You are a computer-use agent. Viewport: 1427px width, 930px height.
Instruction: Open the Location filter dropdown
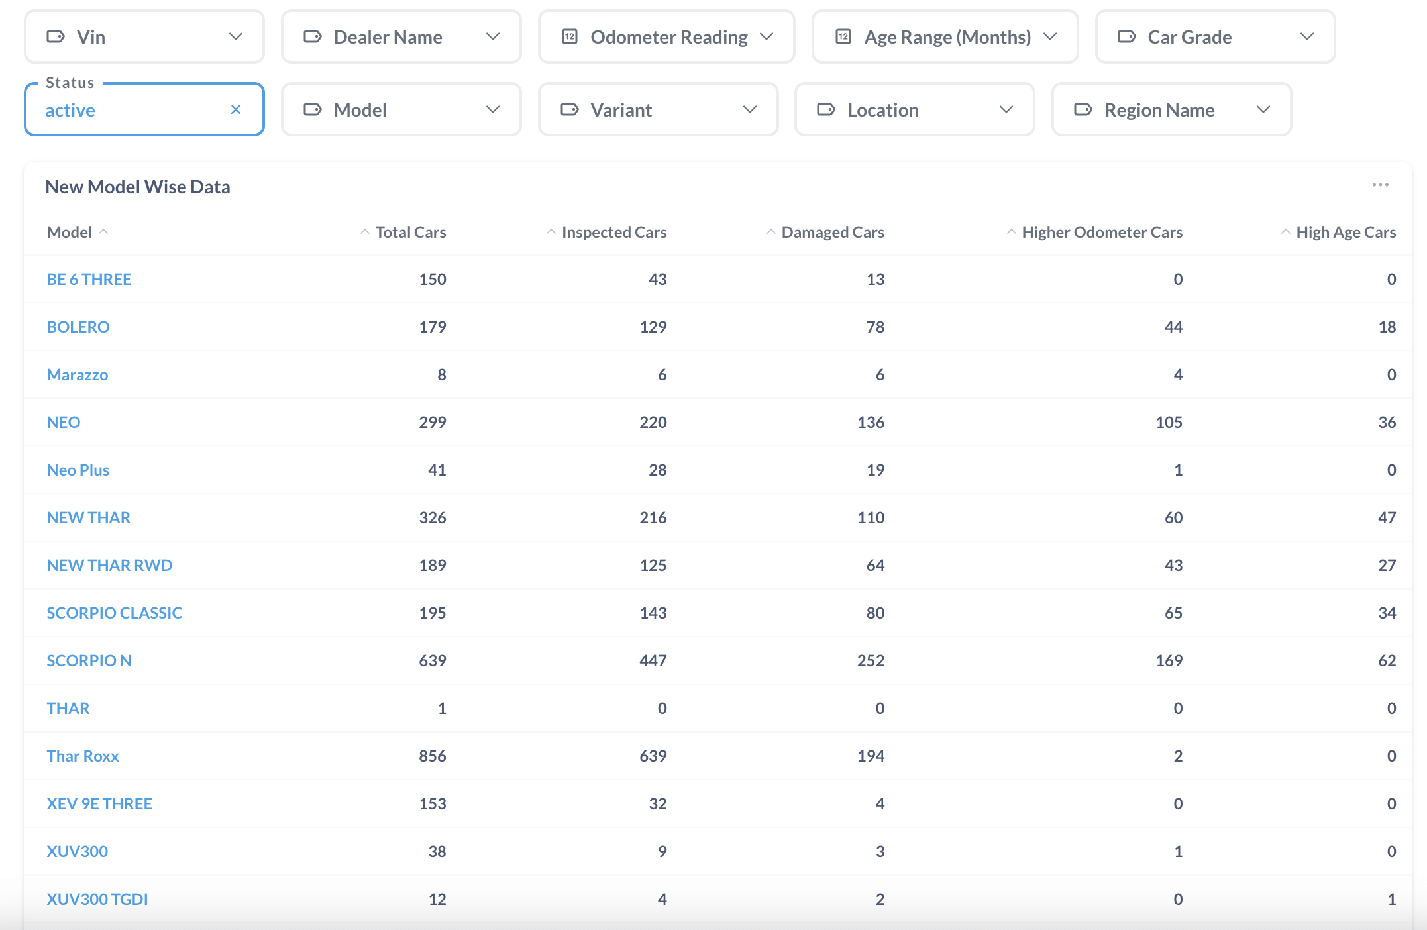[x=916, y=108]
